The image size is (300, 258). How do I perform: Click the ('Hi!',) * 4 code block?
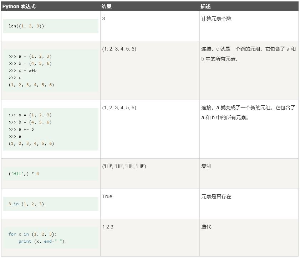[x=24, y=174]
